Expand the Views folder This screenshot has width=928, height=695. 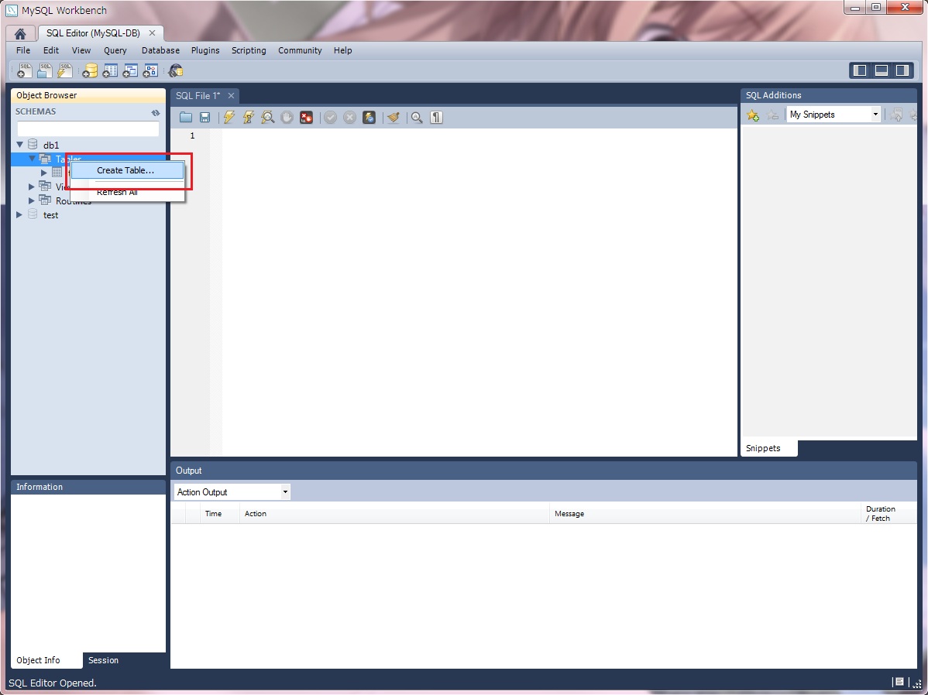click(x=31, y=187)
